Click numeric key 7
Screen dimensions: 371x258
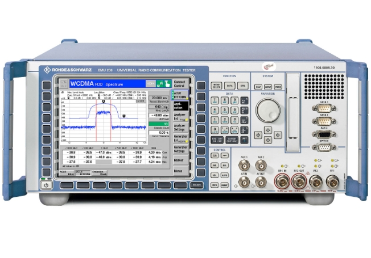coord(215,100)
